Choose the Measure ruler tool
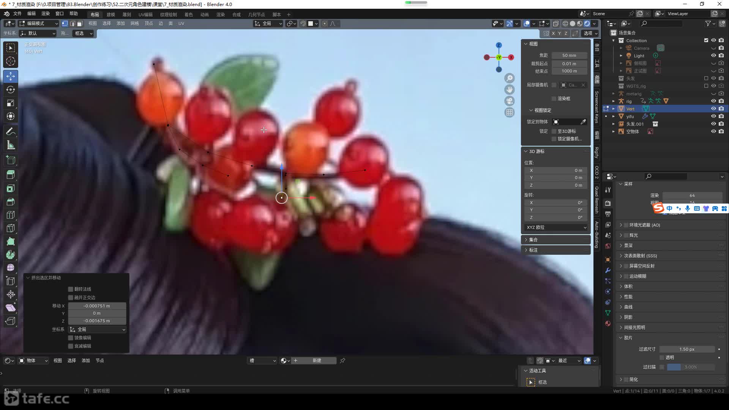Screen dimensions: 729x410 coord(11,145)
